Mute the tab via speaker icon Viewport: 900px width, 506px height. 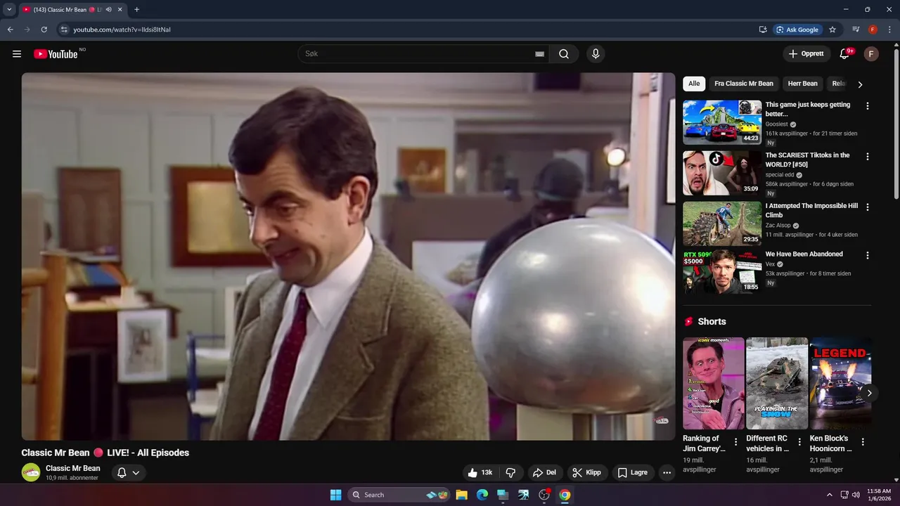[x=108, y=10]
